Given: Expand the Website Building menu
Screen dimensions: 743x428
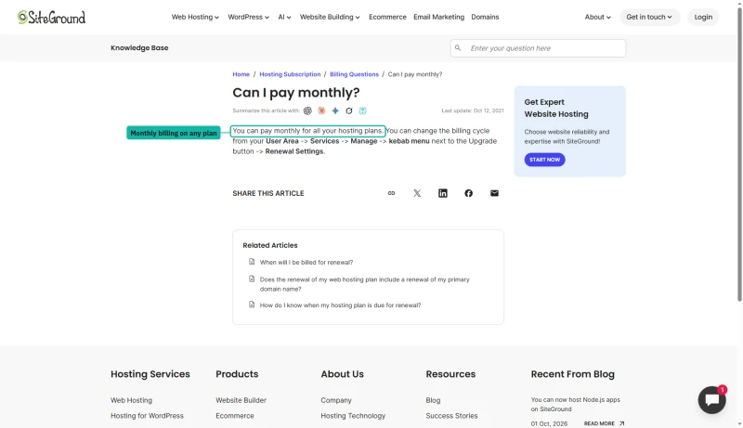Looking at the screenshot, I should 330,17.
